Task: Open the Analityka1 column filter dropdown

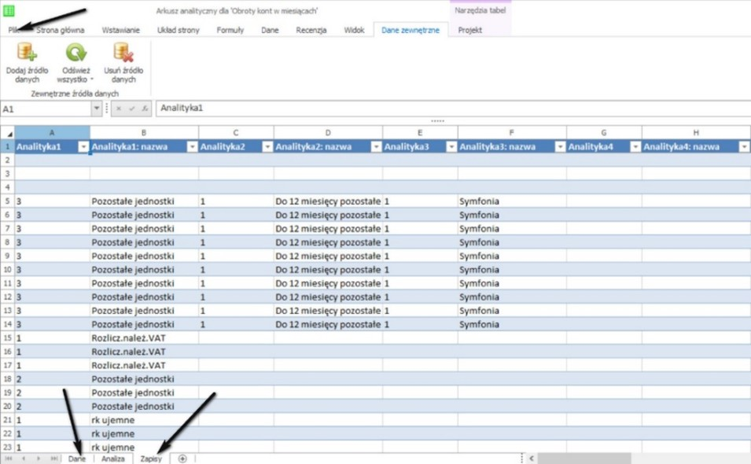Action: coord(83,147)
